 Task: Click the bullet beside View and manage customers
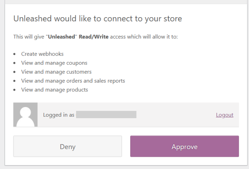pos(15,72)
